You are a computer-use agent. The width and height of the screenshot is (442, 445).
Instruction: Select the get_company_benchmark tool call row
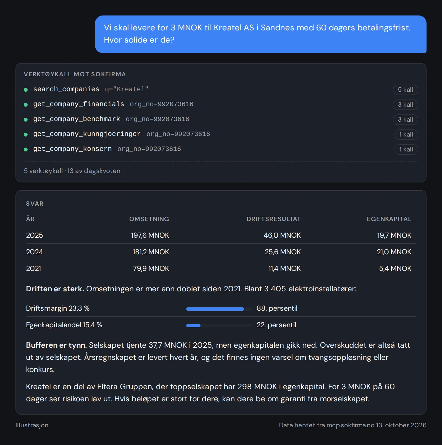coord(221,119)
